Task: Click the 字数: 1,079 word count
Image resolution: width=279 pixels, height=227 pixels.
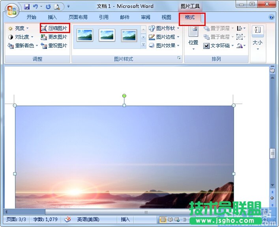Action: [45, 220]
